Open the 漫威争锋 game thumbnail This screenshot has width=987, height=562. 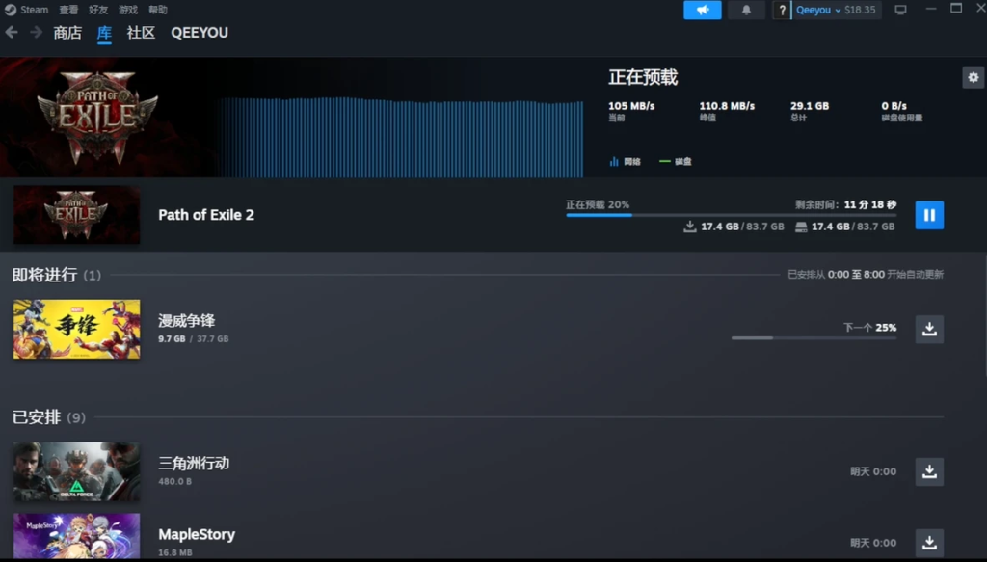click(77, 329)
